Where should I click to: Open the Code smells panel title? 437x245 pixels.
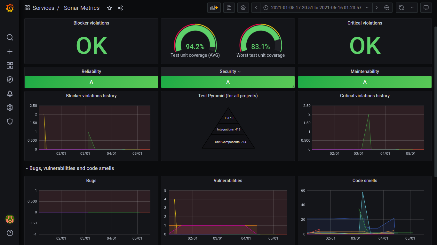point(365,181)
